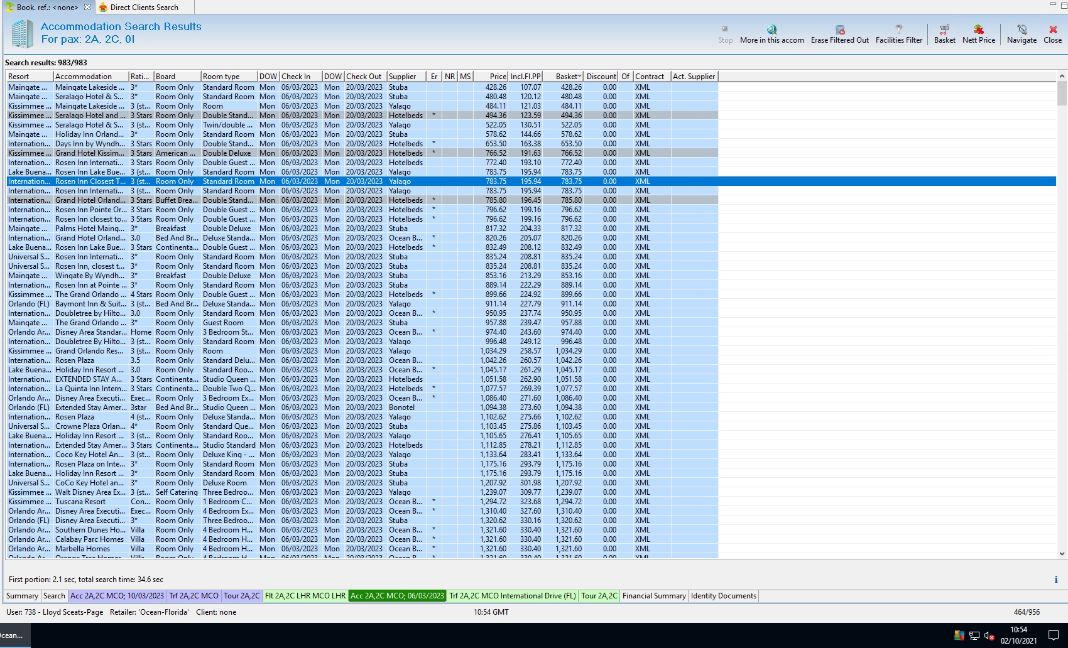Select the Tuscana Resort row
The height and width of the screenshot is (648, 1068).
(x=362, y=502)
